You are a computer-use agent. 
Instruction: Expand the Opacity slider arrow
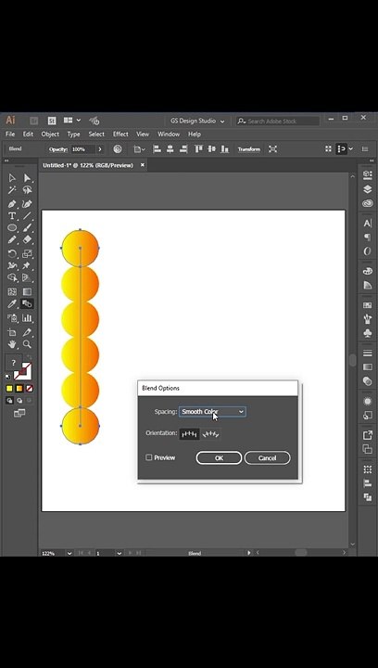click(100, 149)
